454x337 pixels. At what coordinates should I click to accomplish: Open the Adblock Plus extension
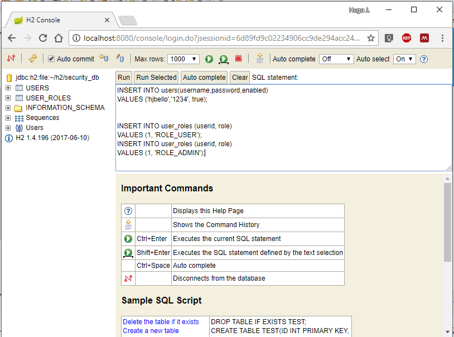[x=406, y=38]
